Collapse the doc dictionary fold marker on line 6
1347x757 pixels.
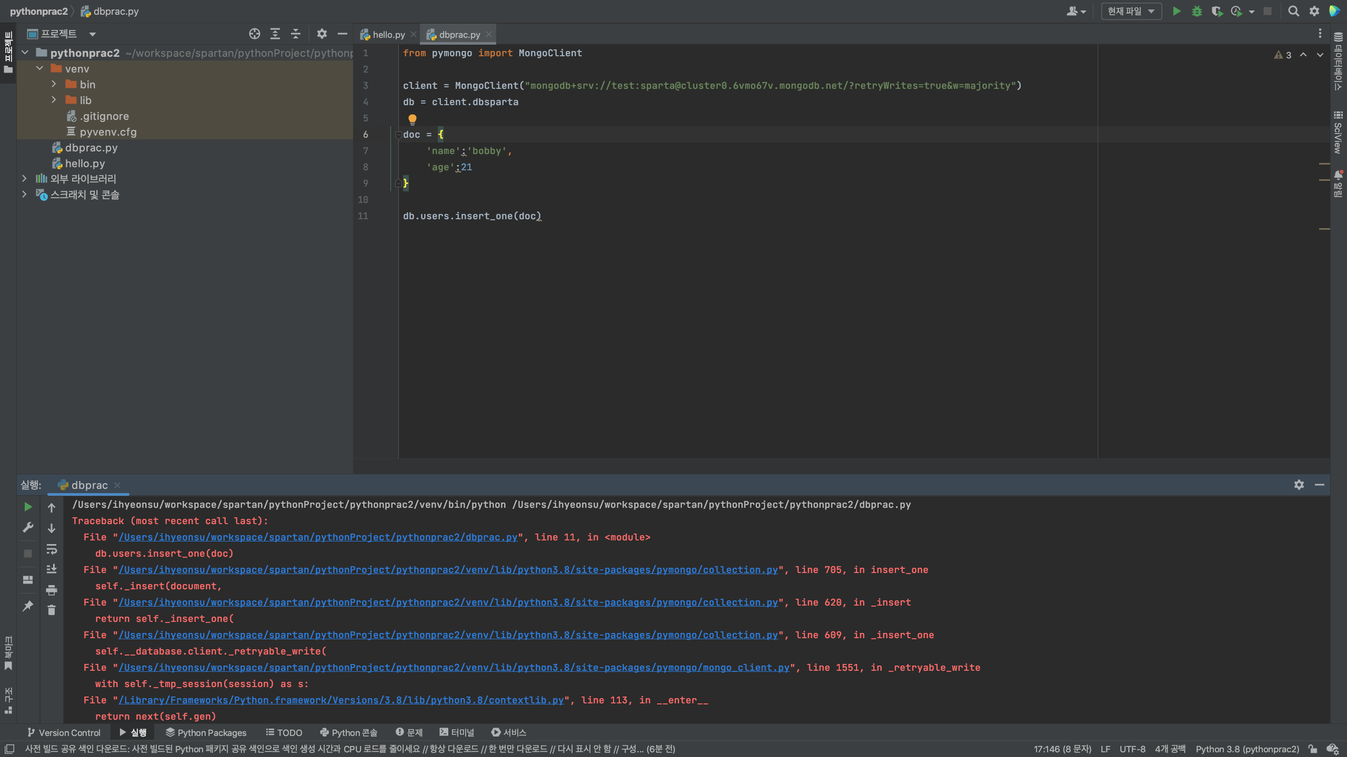pos(398,135)
